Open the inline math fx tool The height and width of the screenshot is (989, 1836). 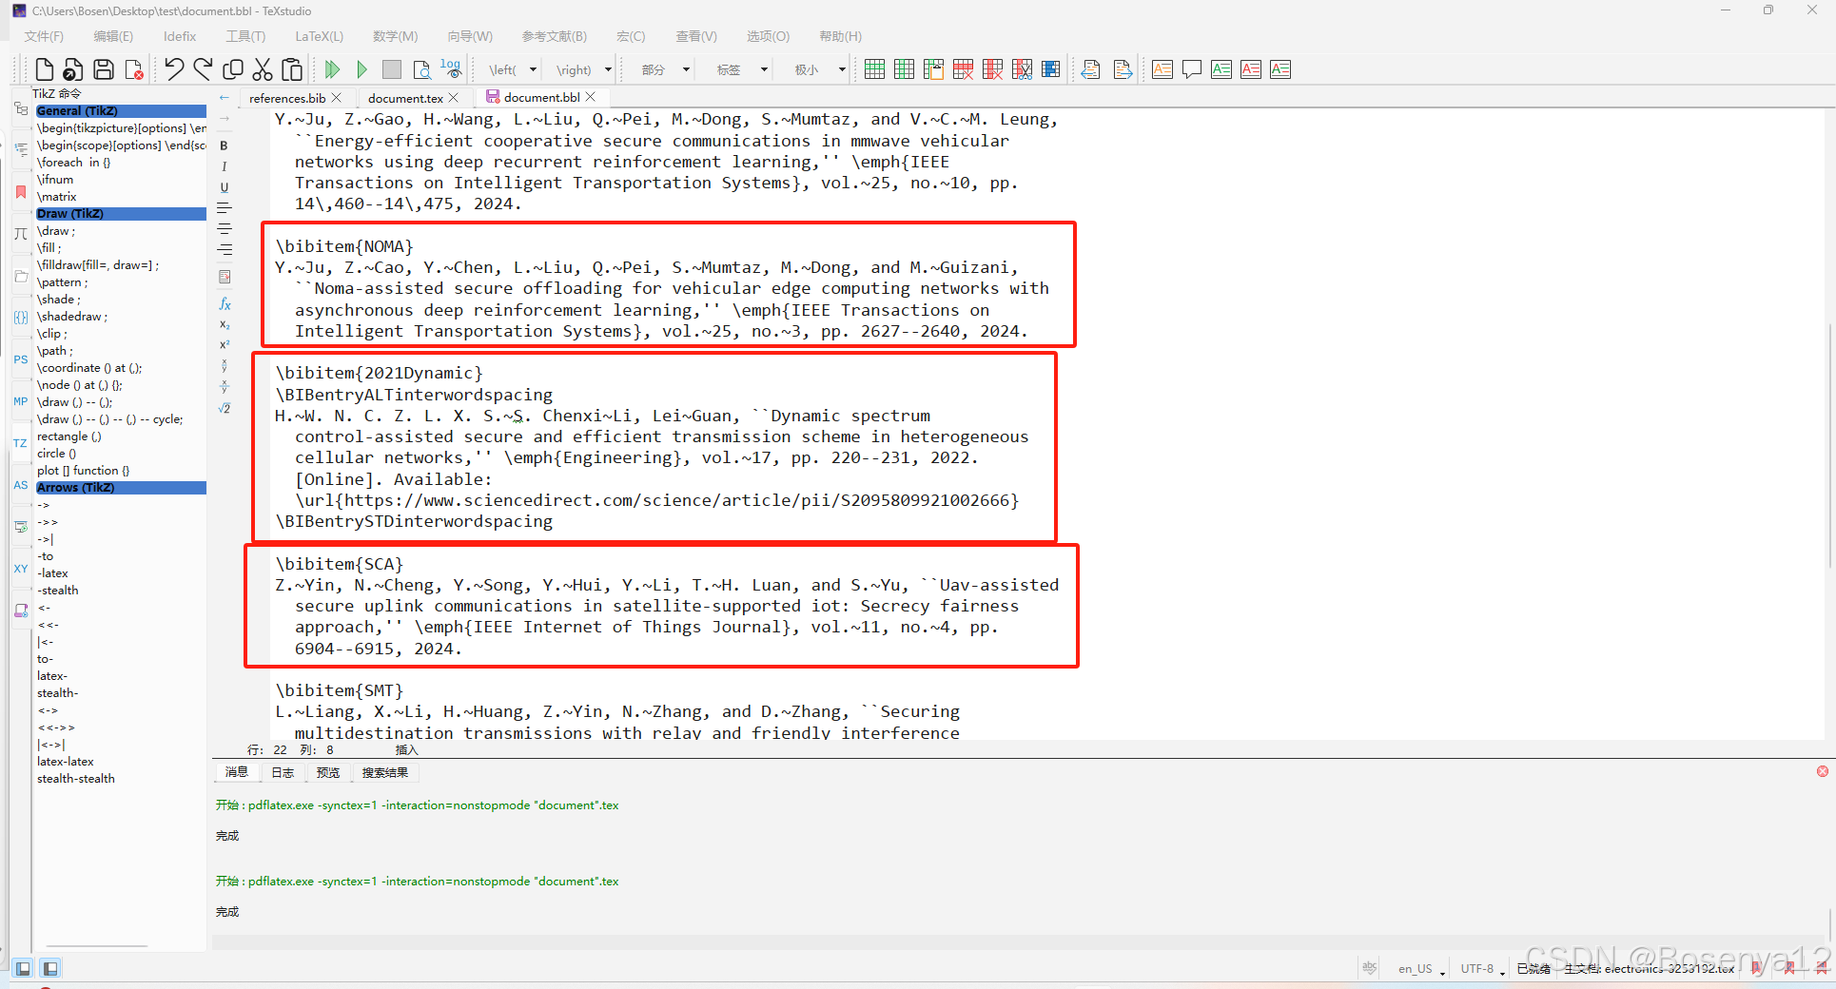click(224, 304)
